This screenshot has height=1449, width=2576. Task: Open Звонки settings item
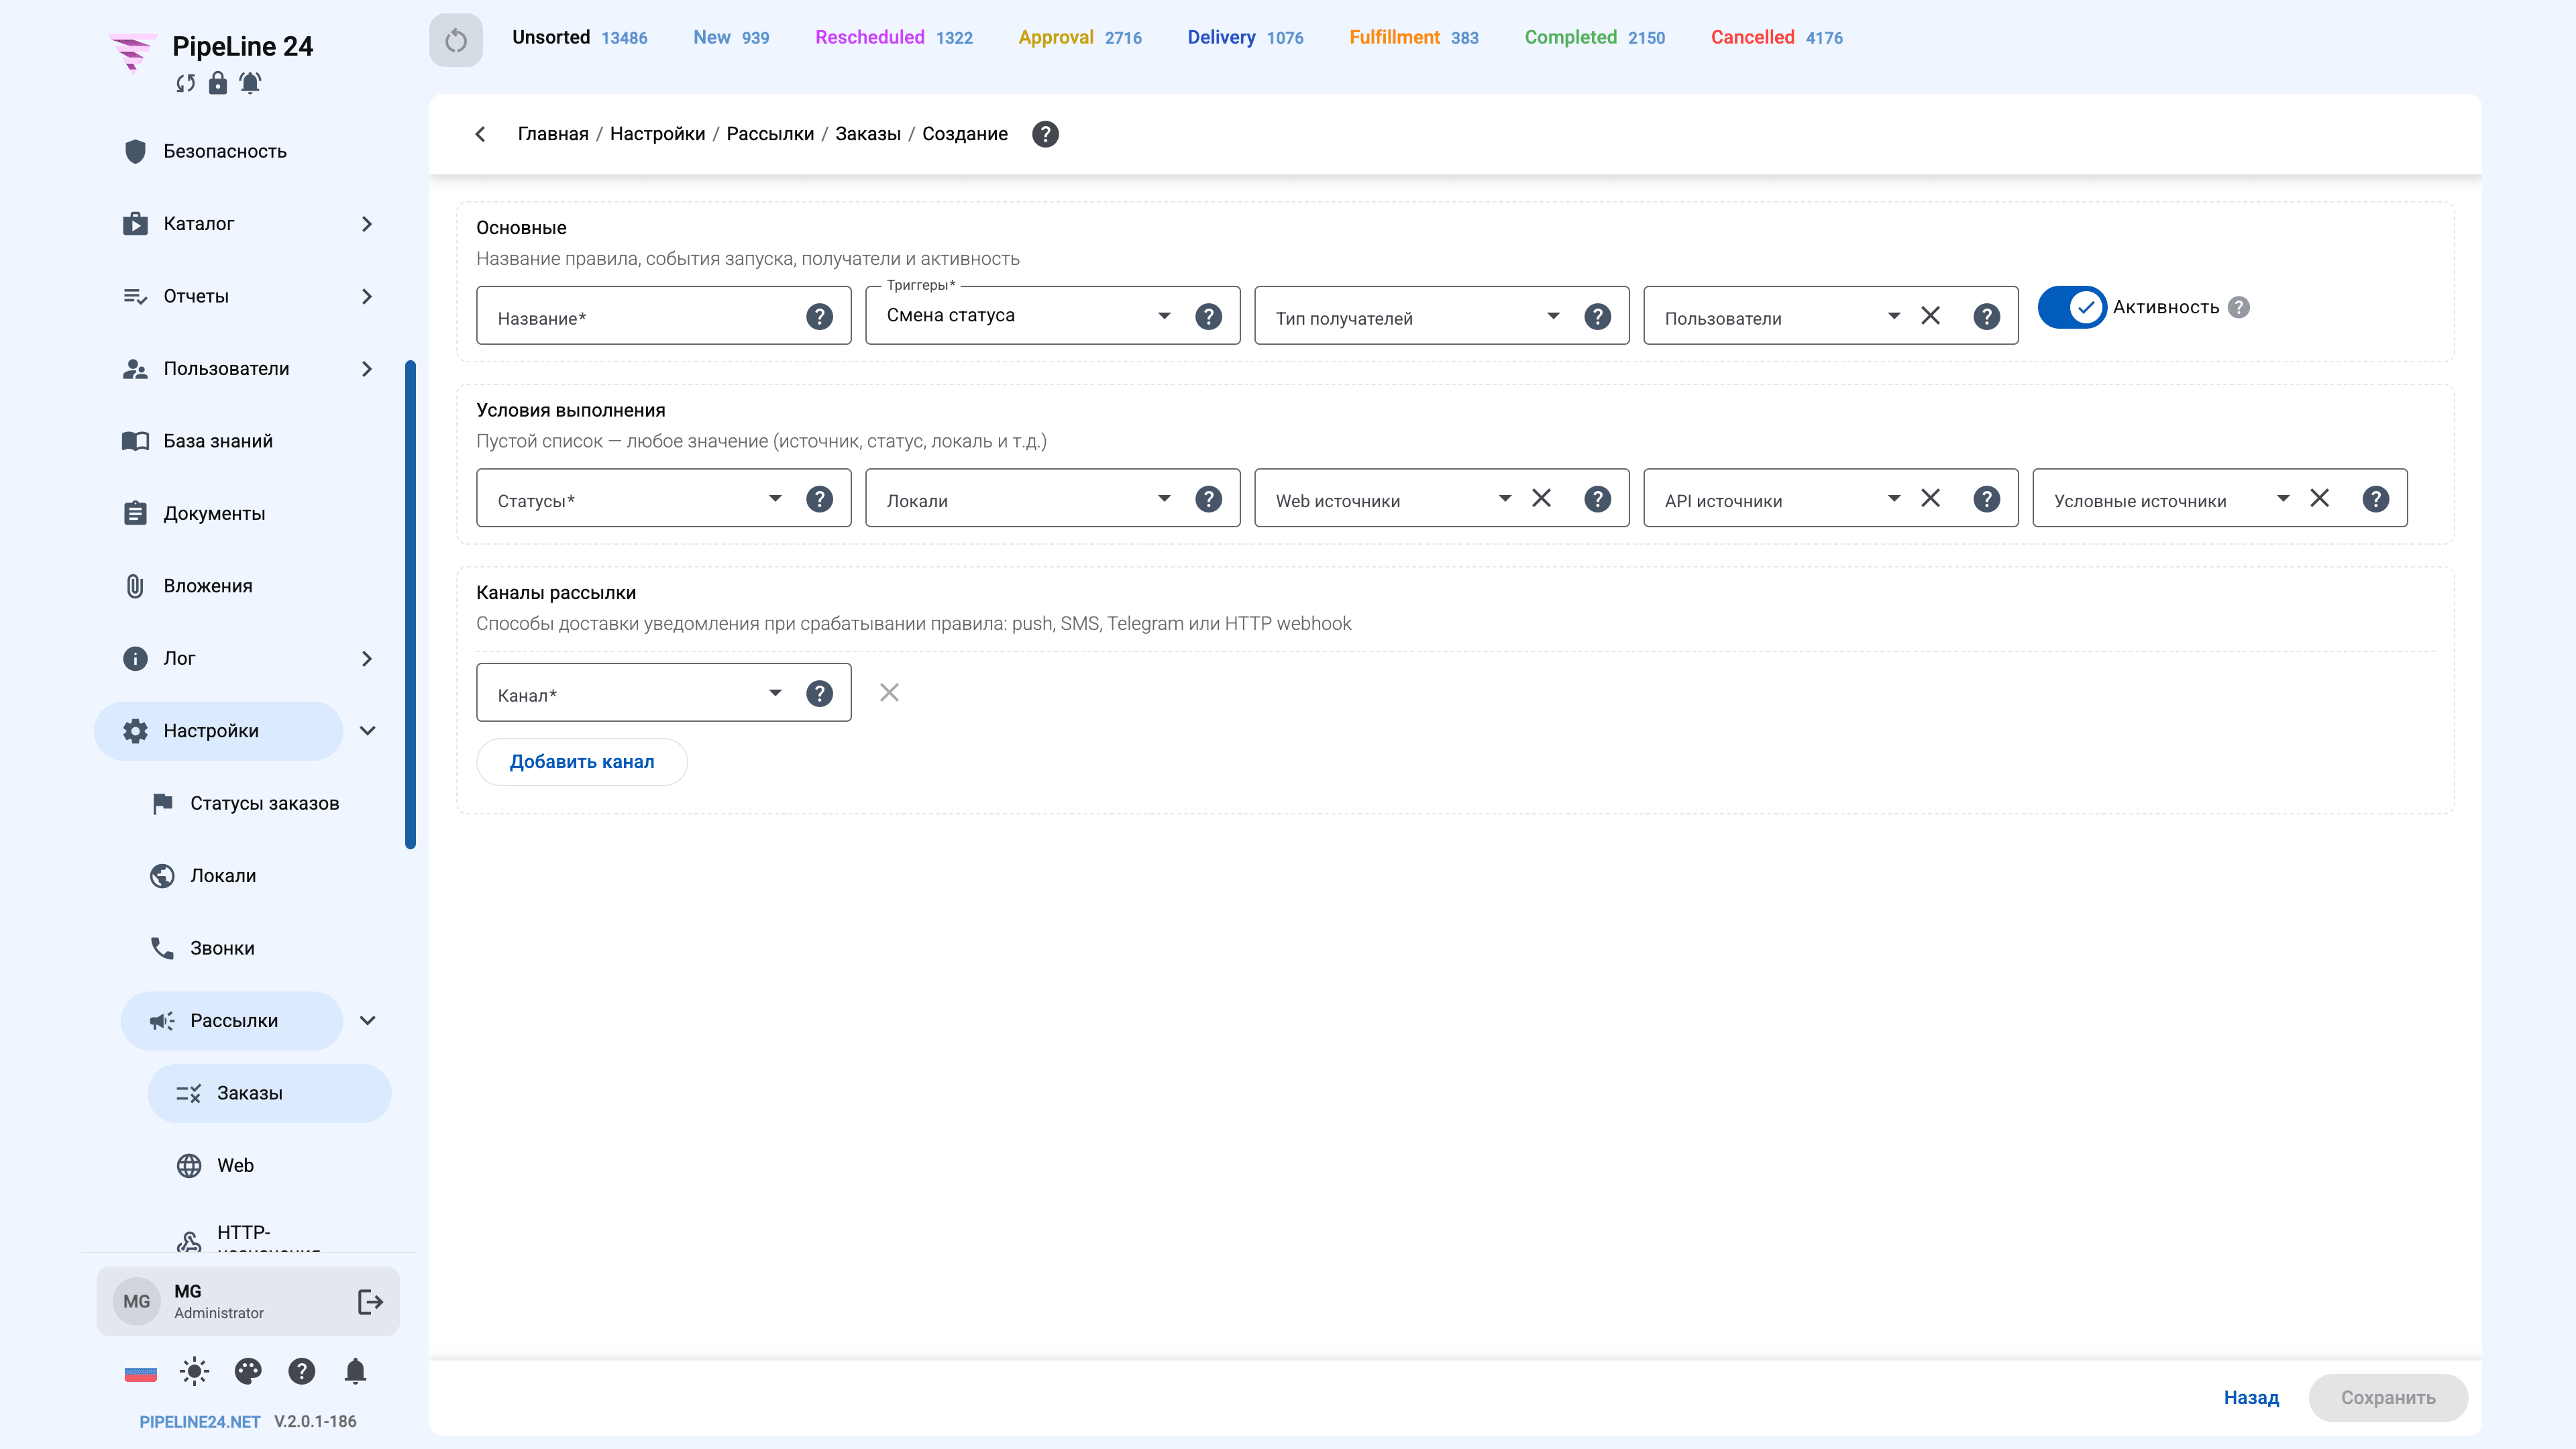[x=222, y=948]
